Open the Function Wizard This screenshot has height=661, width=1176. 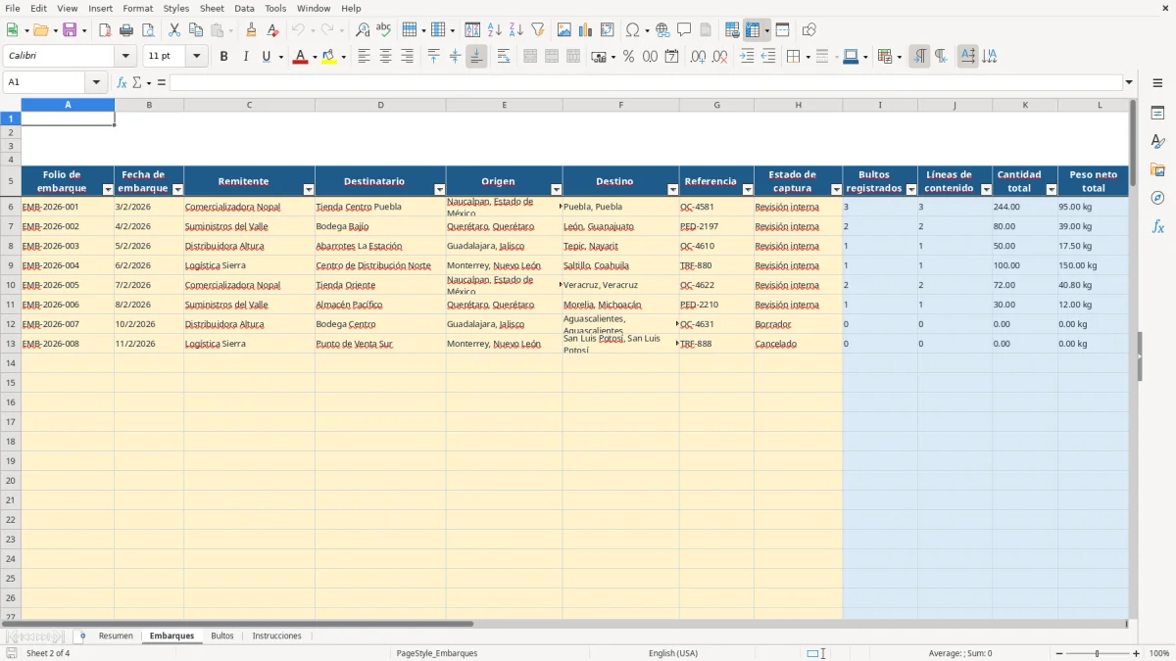click(x=122, y=82)
